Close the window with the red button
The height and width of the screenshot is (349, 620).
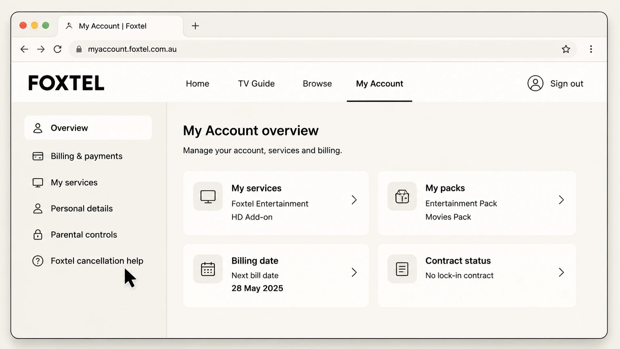[23, 25]
